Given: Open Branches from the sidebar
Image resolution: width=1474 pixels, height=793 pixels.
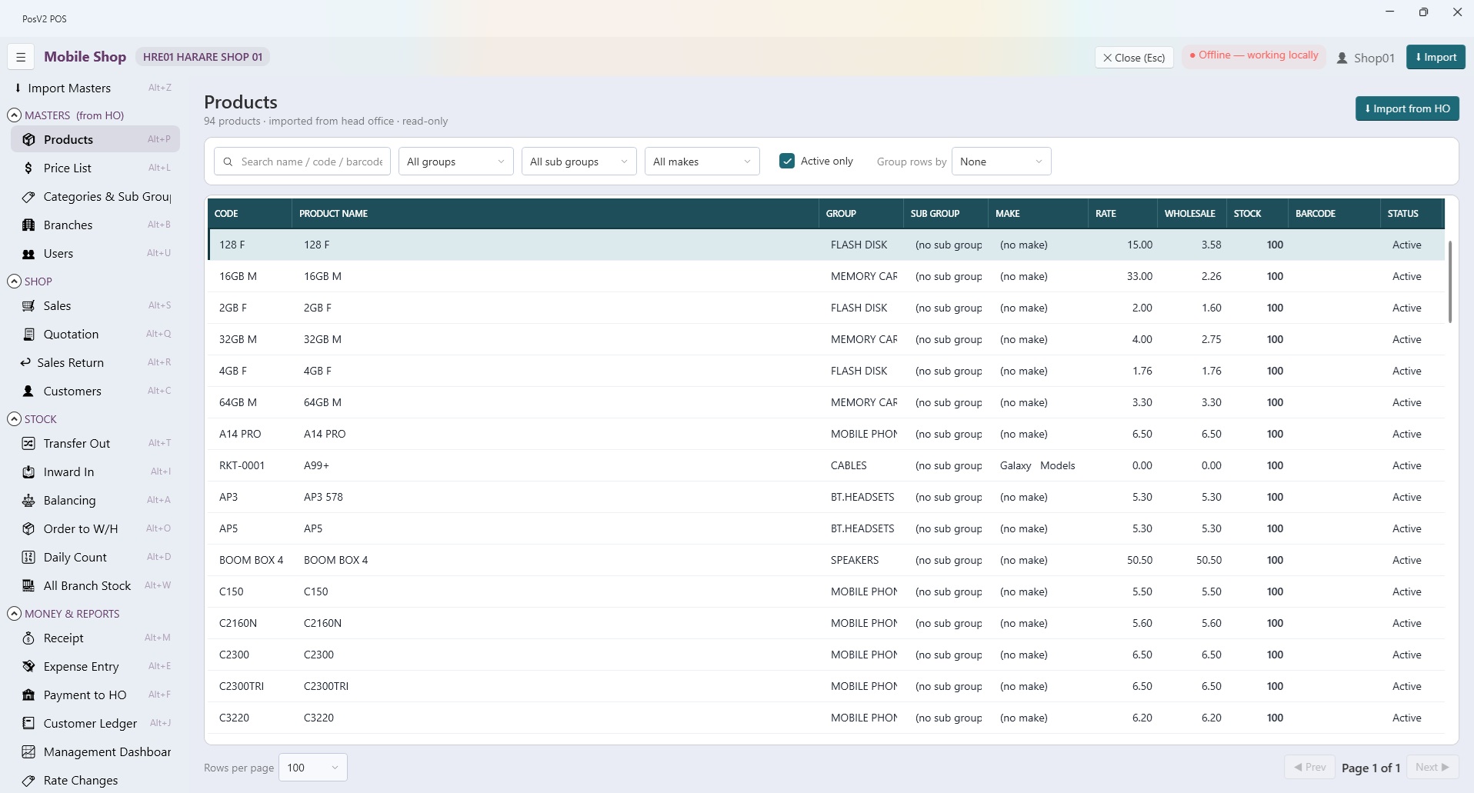Looking at the screenshot, I should pyautogui.click(x=95, y=225).
